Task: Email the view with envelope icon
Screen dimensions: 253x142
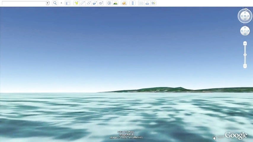Action: [141, 3]
